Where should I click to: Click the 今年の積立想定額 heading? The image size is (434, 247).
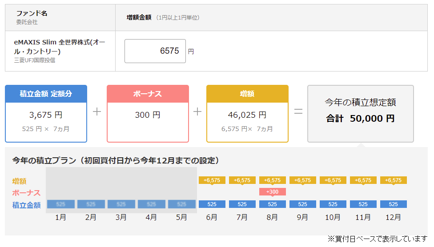click(360, 102)
